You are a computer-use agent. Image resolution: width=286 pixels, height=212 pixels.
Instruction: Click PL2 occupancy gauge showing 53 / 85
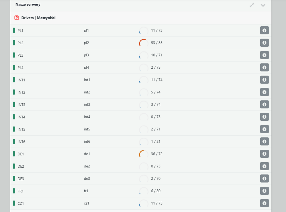point(144,43)
